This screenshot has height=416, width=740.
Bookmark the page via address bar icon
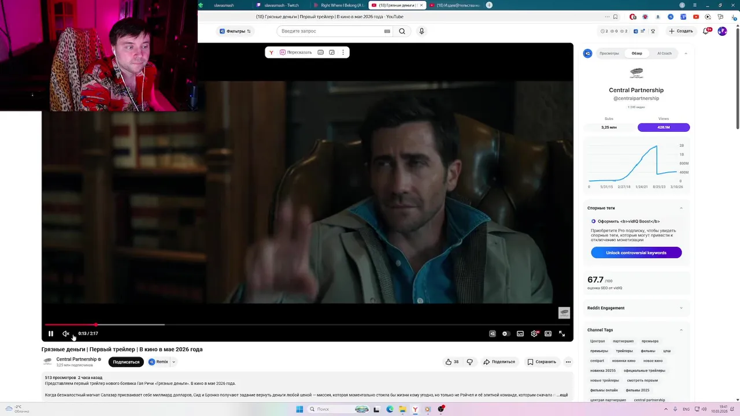click(615, 17)
